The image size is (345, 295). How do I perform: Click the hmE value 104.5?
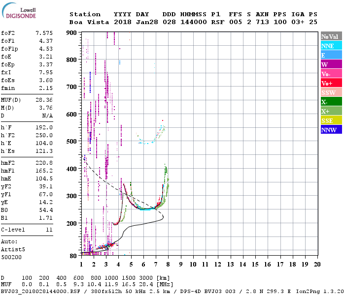coord(44,179)
